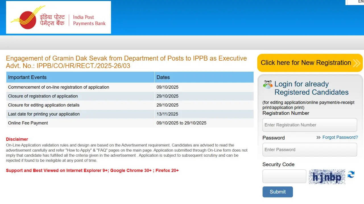Focus the Enter Password field
The height and width of the screenshot is (204, 364).
(309, 150)
